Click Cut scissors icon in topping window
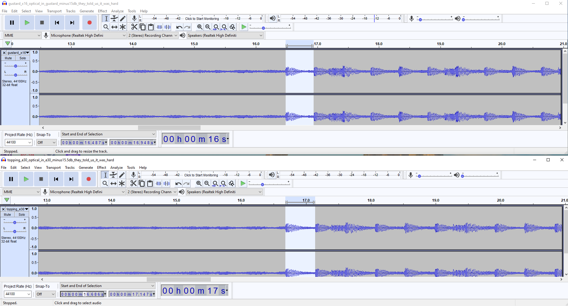 pos(134,184)
